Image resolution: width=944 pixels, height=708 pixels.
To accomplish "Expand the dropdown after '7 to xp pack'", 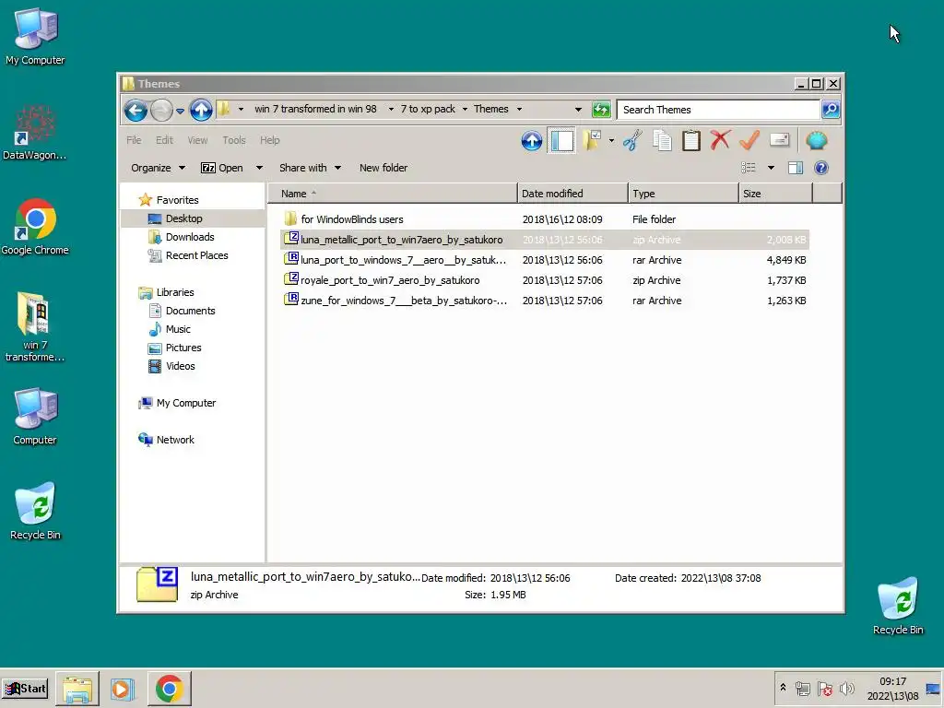I will (465, 110).
